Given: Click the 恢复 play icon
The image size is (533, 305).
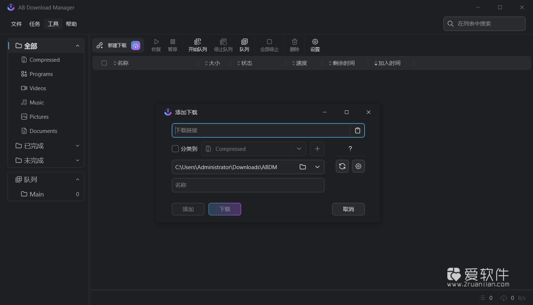Looking at the screenshot, I should click(156, 42).
